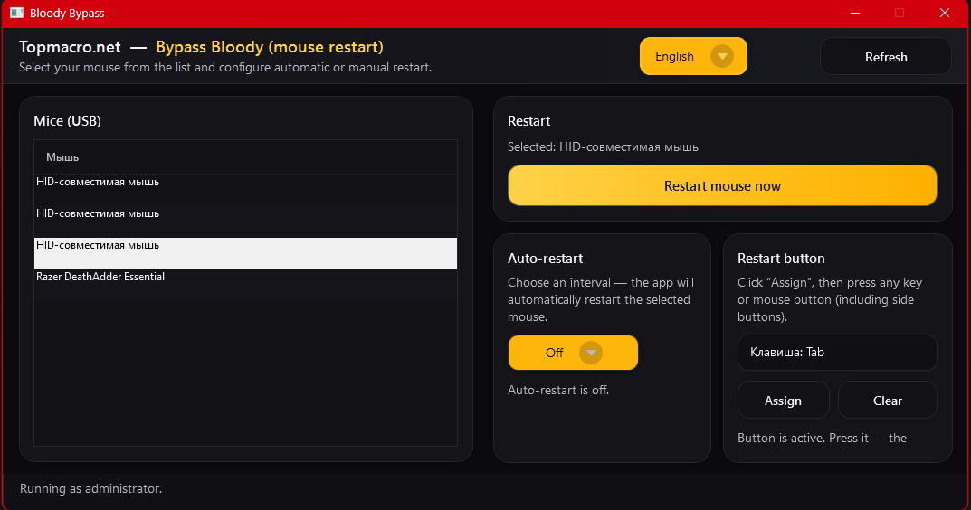Click the Topmacro.net title text
Viewport: 971px width, 510px height.
70,47
